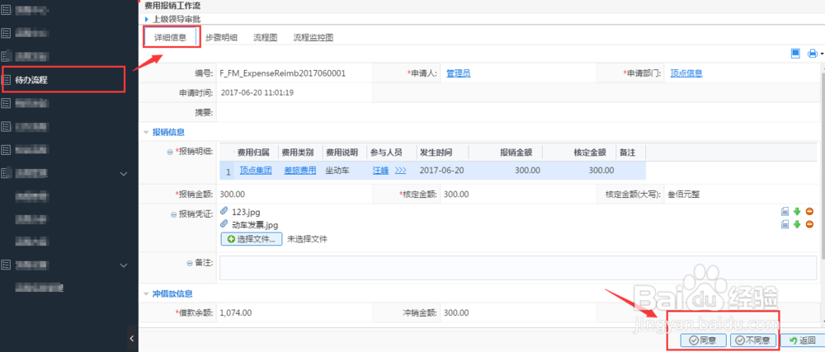Select the 坐动车 description cell
Viewport: 825px width, 352px height.
[x=337, y=170]
